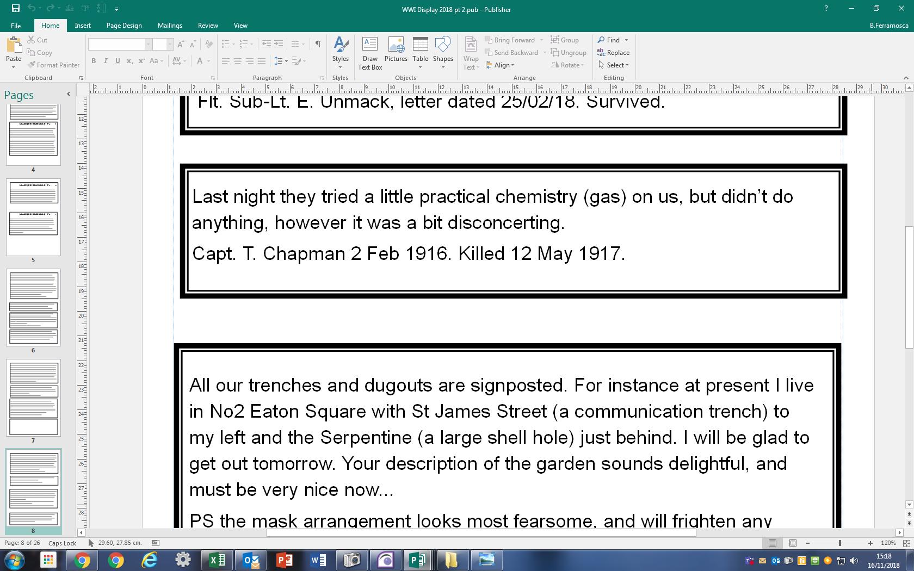
Task: Activate the Format Painter tool
Action: (x=54, y=65)
